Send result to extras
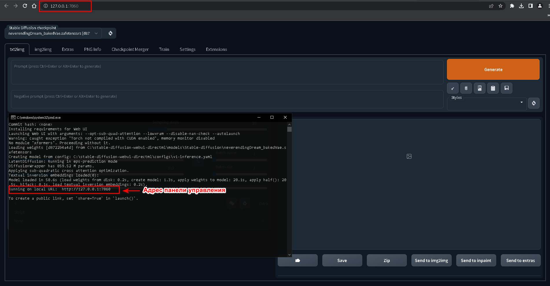This screenshot has width=550, height=286. (x=520, y=260)
